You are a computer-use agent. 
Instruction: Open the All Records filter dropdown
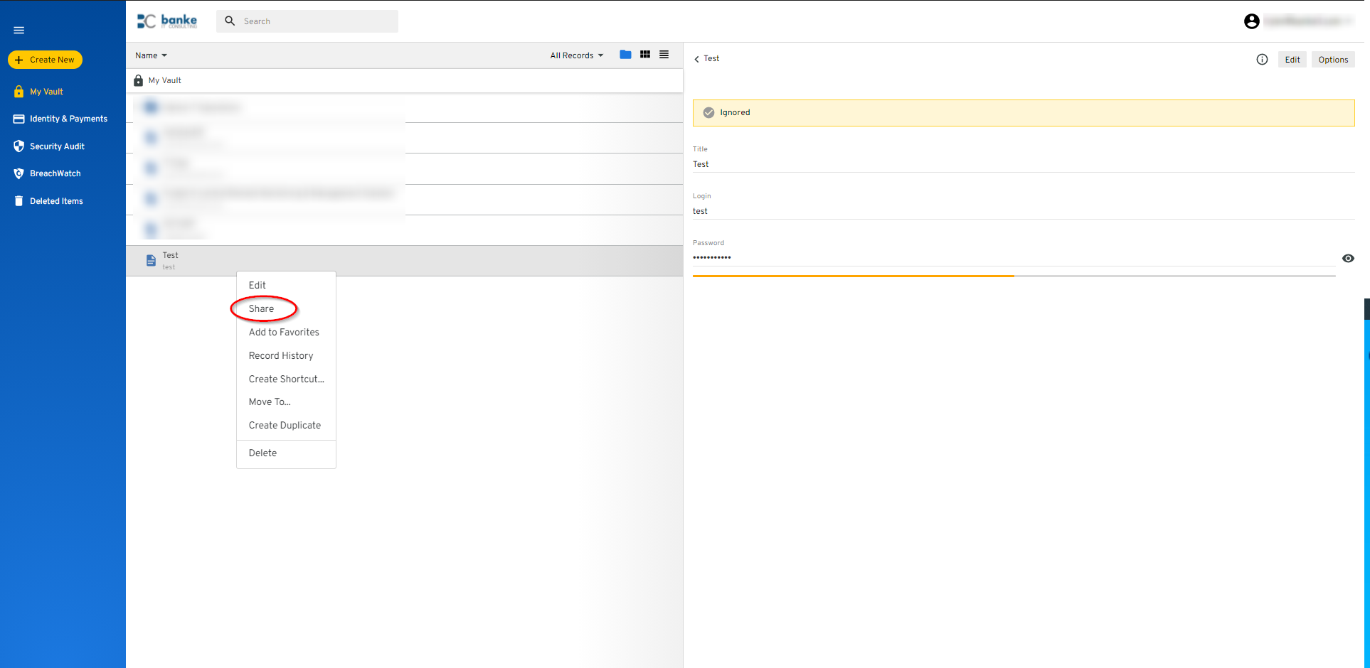click(576, 55)
